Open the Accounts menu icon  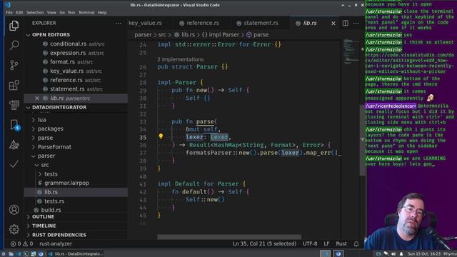14,209
